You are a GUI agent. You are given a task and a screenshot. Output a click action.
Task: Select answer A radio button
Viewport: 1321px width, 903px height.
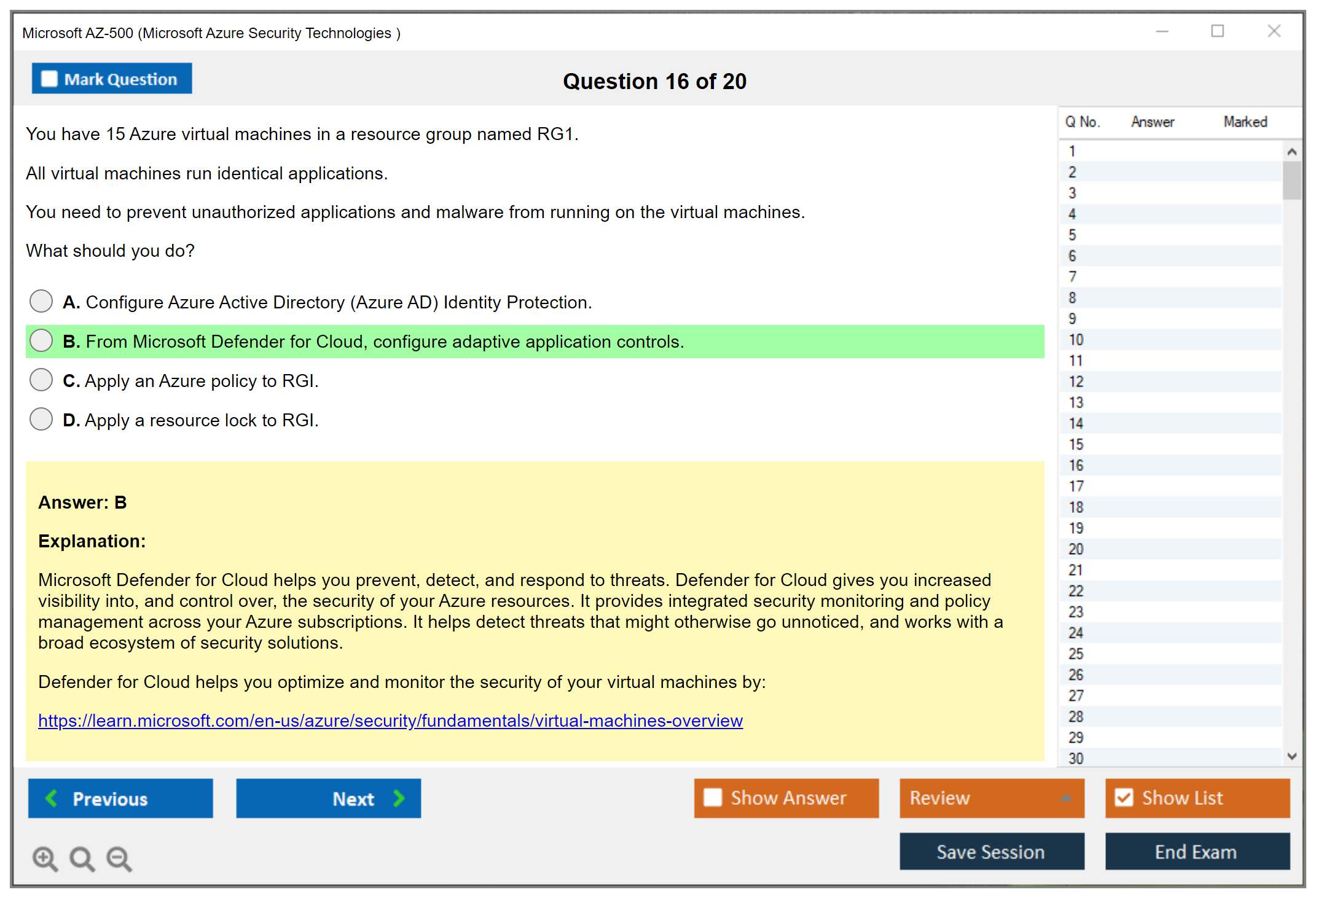click(x=41, y=302)
